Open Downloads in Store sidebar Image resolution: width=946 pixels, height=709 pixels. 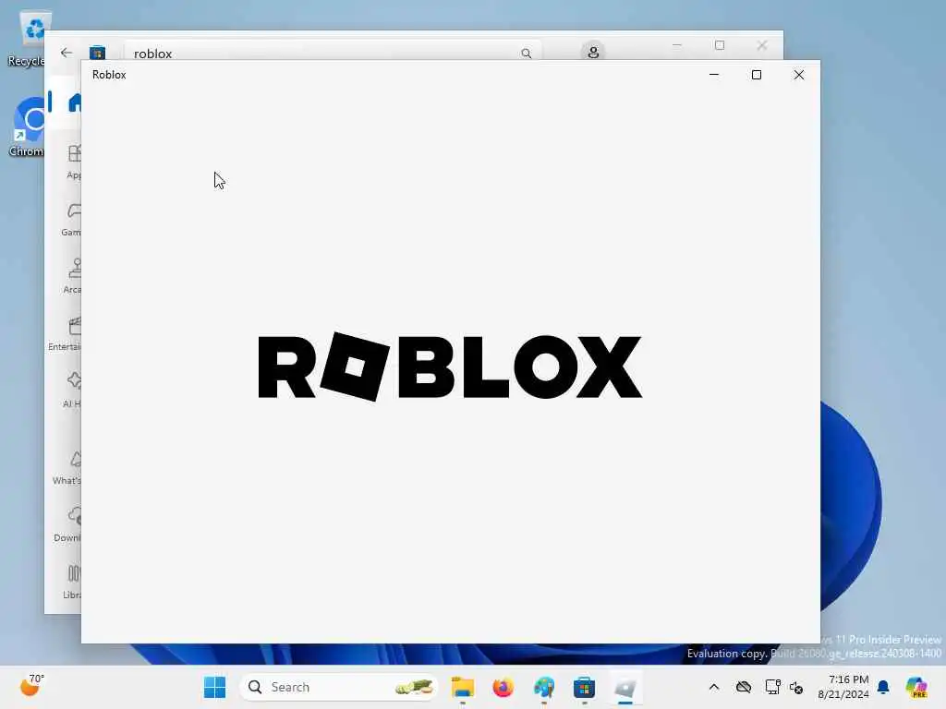(x=67, y=524)
